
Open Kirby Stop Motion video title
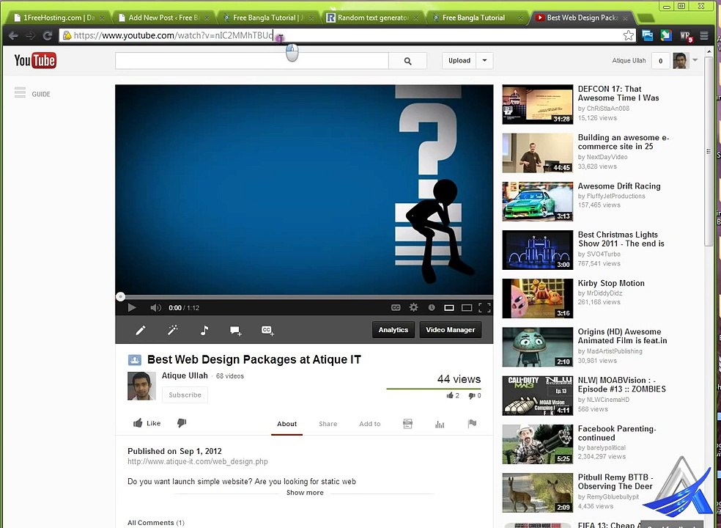pos(611,283)
